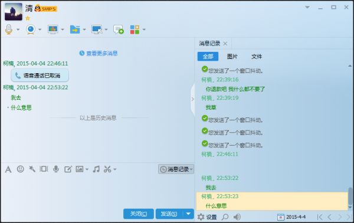Open the remote desktop icon

point(97,29)
